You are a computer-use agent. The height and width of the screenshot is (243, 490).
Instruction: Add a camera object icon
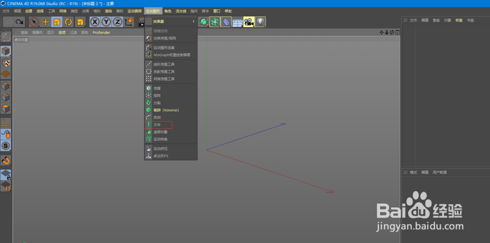coord(249,22)
